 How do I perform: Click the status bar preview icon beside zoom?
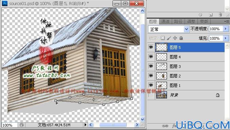22,125
